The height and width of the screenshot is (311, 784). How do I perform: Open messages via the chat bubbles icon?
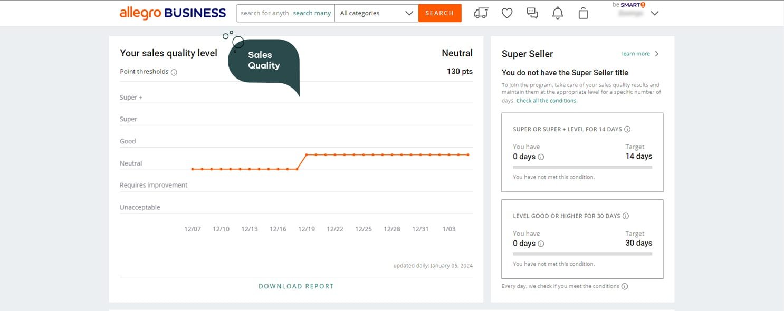(x=532, y=13)
